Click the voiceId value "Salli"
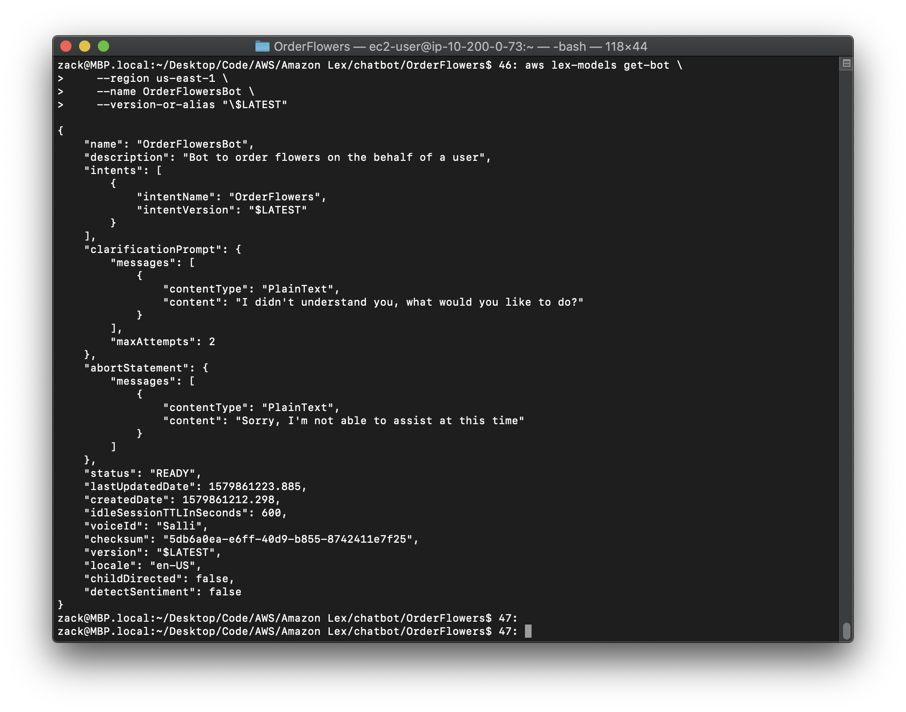This screenshot has width=906, height=712. pyautogui.click(x=179, y=526)
